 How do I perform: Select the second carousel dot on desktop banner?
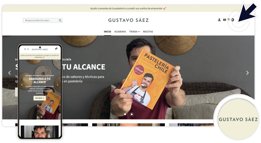coord(132,114)
